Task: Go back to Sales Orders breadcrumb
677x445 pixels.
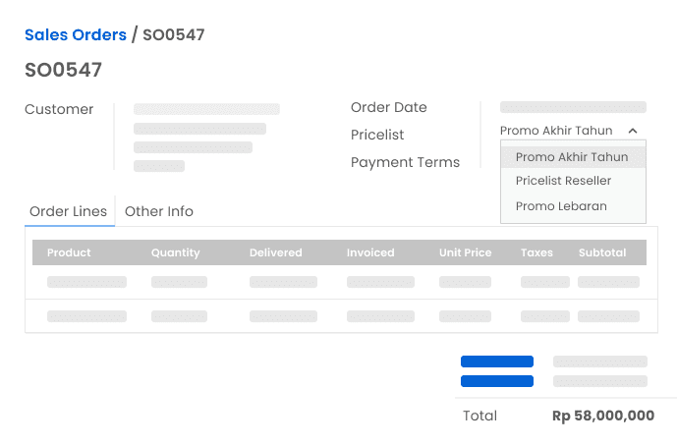Action: 76,35
